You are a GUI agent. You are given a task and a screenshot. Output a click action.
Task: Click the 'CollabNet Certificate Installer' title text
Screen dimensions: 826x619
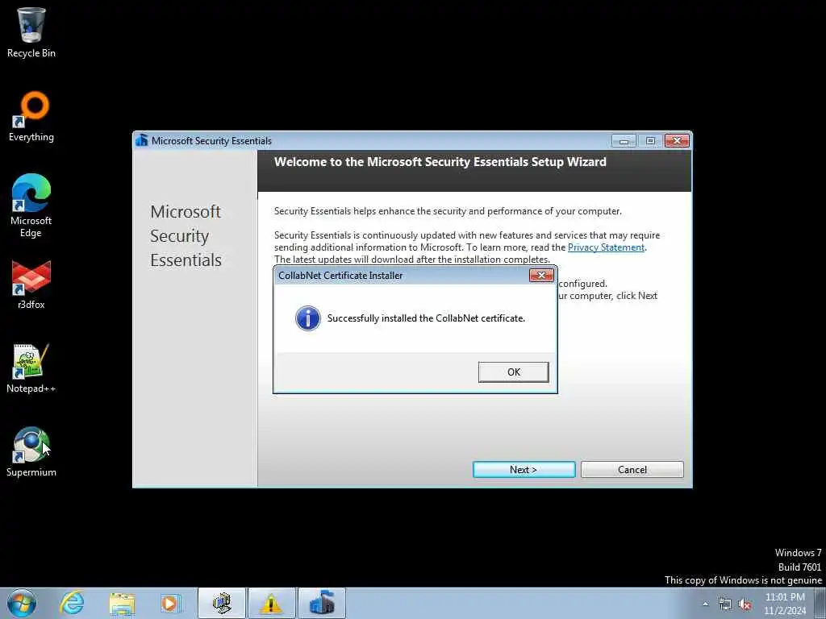(x=340, y=276)
